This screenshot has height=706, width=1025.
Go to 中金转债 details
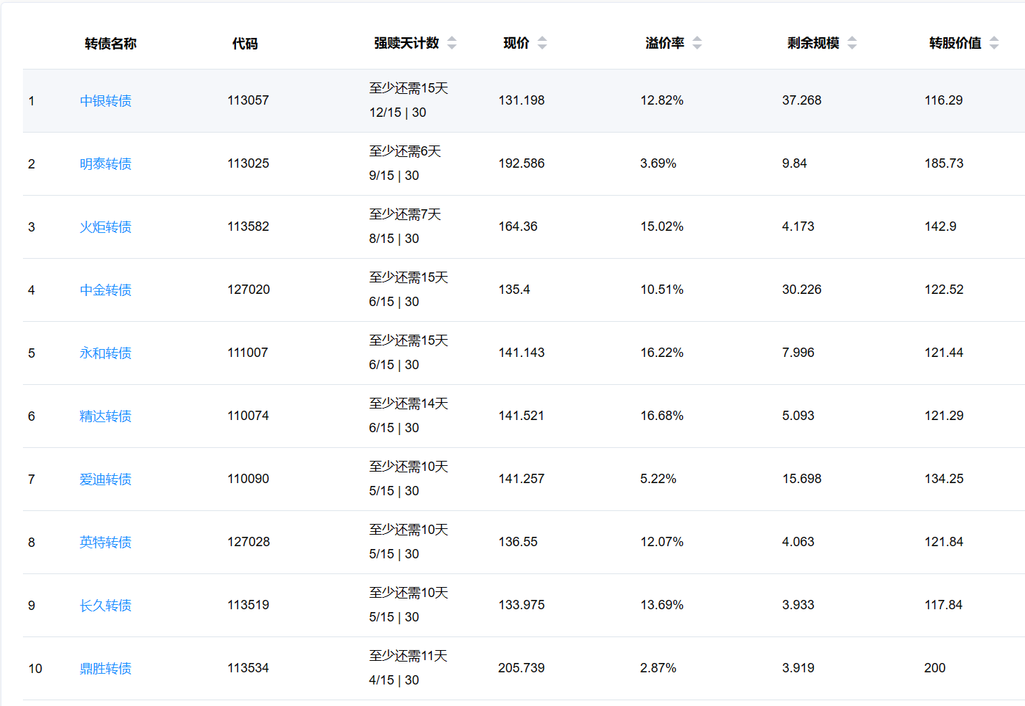tap(105, 290)
